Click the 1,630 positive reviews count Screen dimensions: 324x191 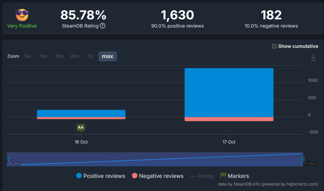[x=177, y=15]
